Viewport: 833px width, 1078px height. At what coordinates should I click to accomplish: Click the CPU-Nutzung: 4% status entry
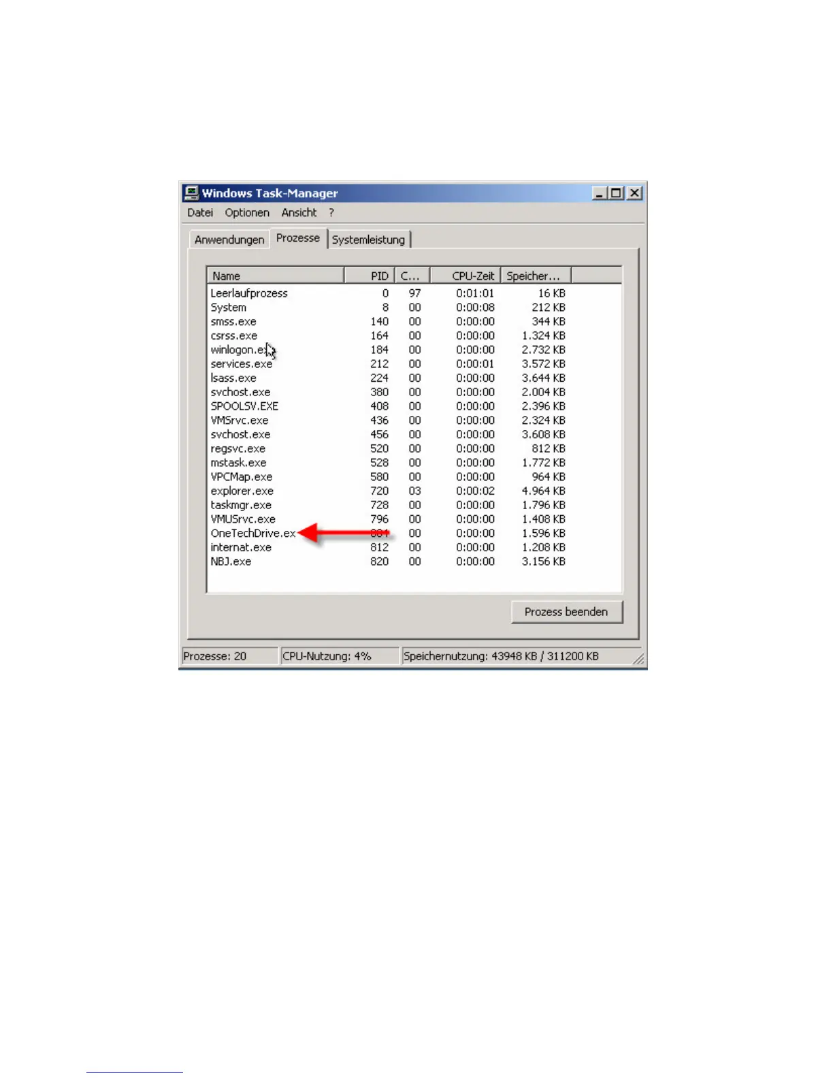(340, 656)
